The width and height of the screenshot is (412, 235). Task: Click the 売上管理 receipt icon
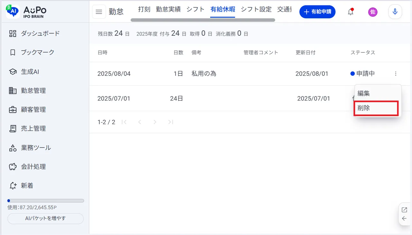point(13,129)
